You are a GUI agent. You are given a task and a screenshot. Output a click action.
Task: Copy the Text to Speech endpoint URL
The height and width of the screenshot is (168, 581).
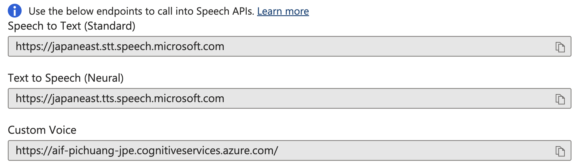click(560, 99)
